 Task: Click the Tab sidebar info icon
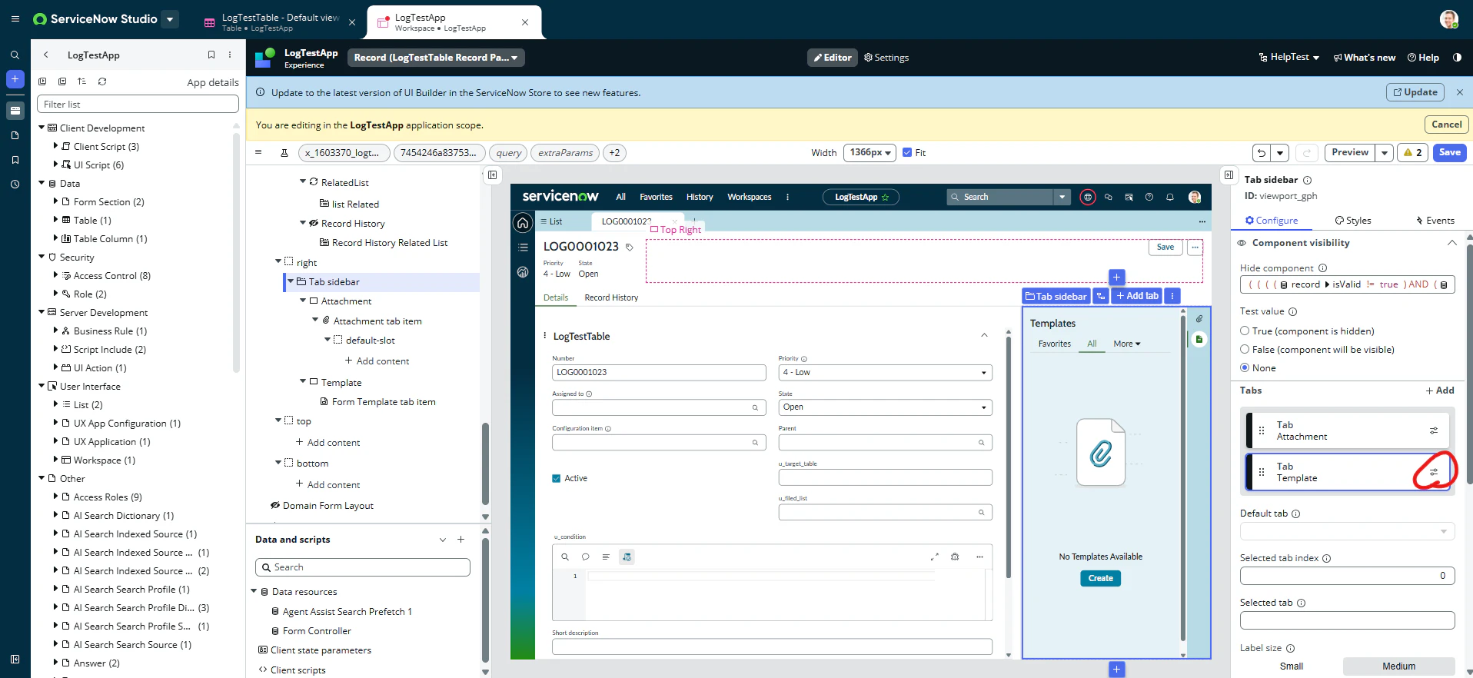(x=1307, y=180)
